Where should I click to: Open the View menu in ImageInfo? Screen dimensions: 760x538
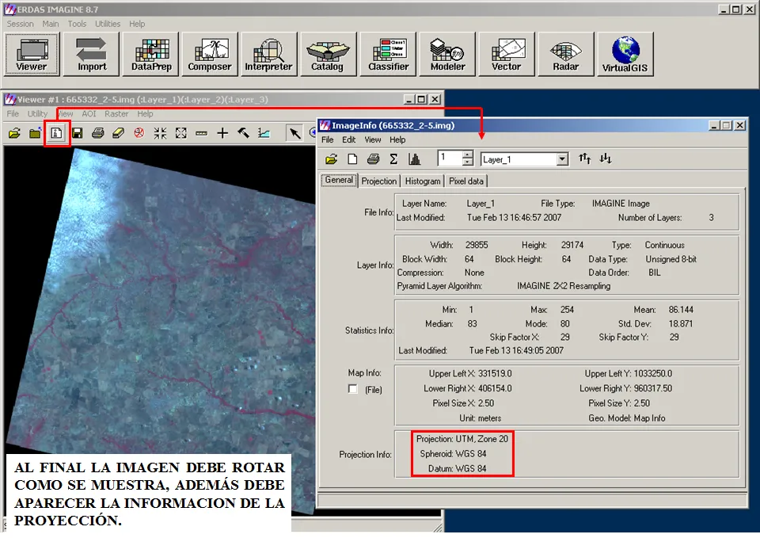pos(373,139)
